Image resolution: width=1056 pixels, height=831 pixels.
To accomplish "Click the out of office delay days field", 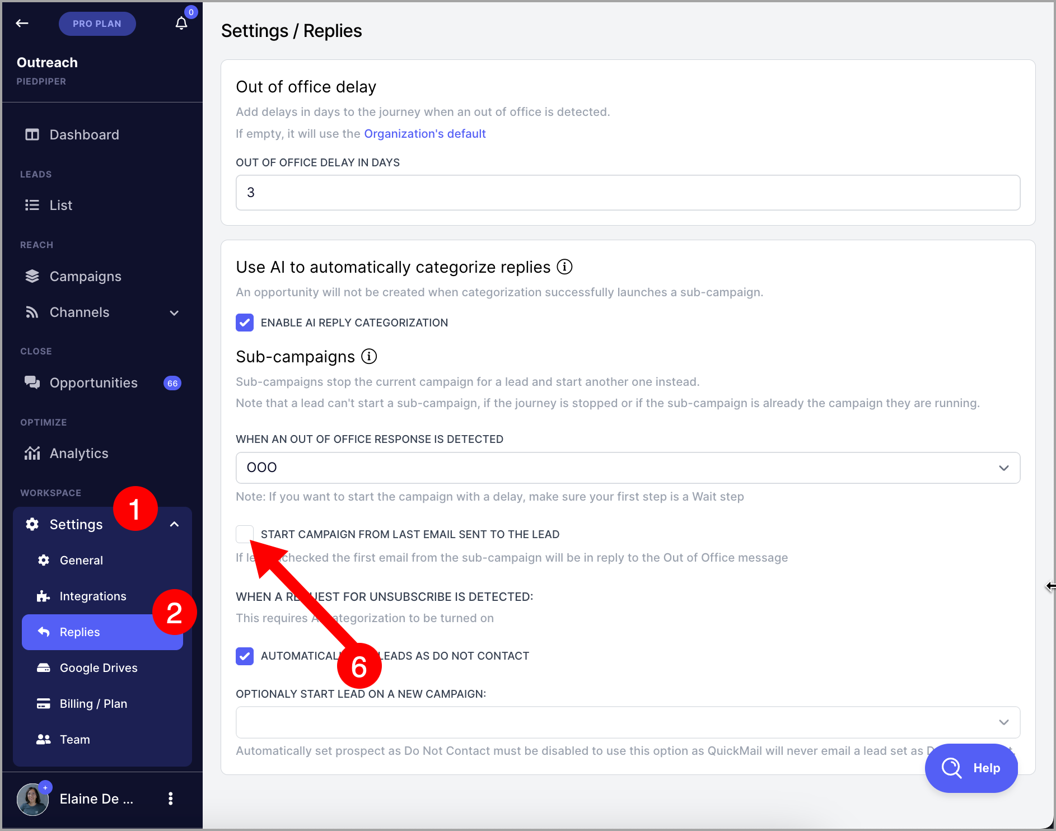I will pos(628,193).
